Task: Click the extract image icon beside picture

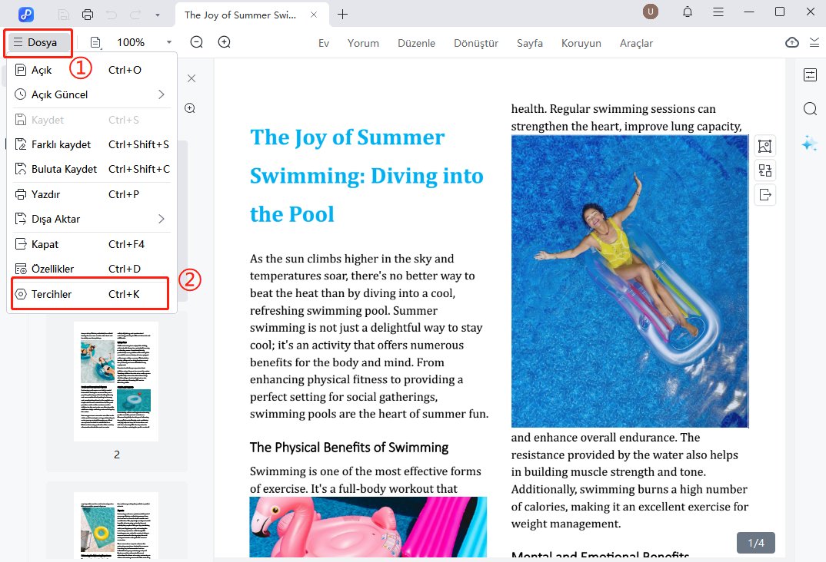Action: pos(764,195)
